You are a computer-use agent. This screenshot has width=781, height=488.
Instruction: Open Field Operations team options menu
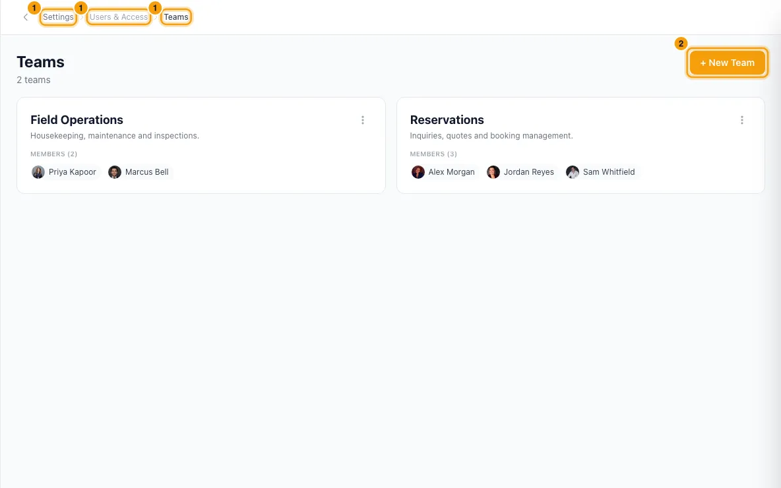363,120
